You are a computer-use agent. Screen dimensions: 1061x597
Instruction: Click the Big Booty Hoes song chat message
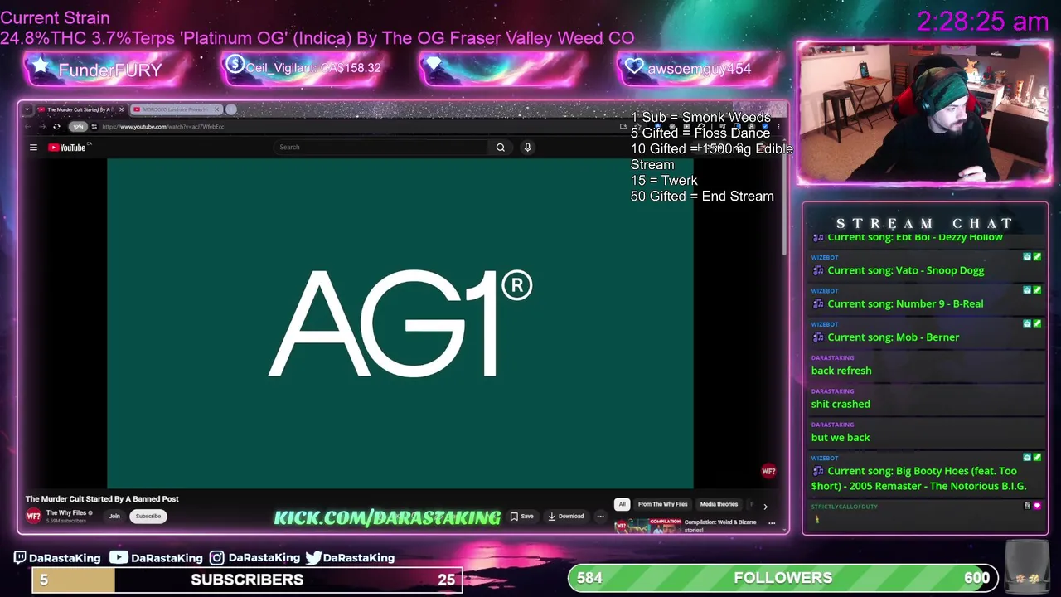[918, 478]
